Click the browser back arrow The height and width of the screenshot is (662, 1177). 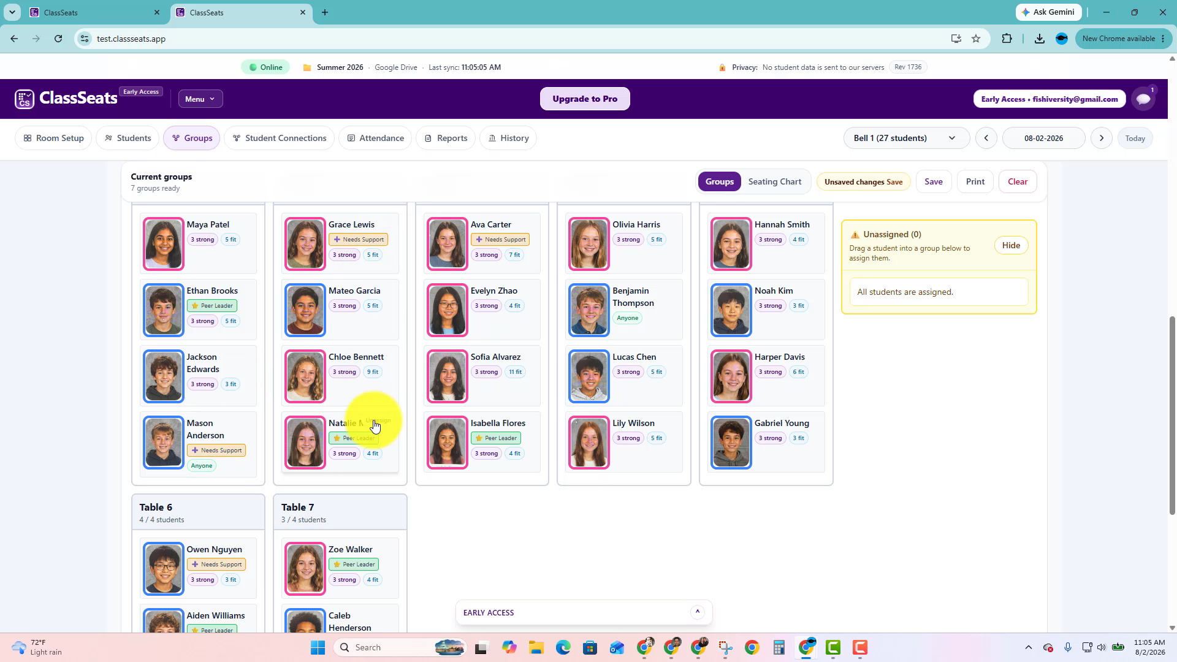pos(14,39)
